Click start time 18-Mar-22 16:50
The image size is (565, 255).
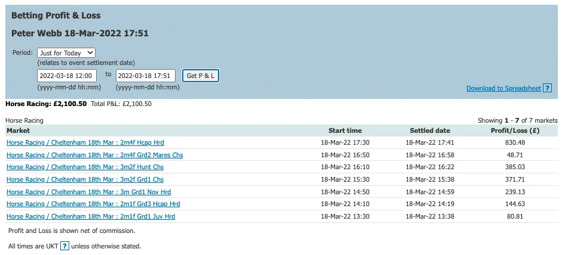[x=345, y=155]
